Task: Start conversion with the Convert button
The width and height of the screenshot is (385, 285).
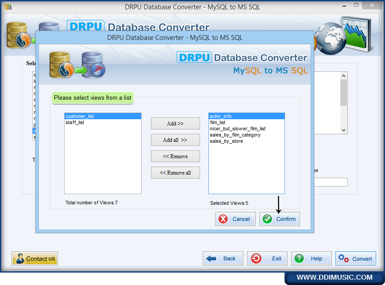Action: [x=356, y=258]
